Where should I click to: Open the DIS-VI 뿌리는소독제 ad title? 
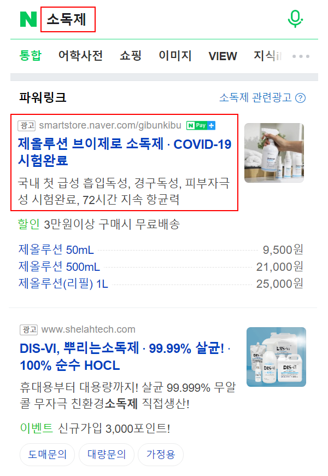coord(125,357)
